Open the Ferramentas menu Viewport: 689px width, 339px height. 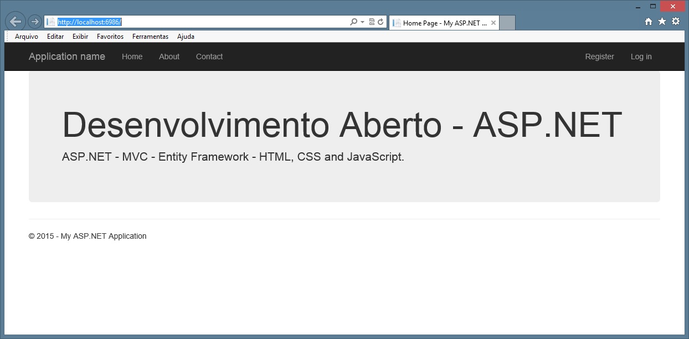click(x=150, y=37)
